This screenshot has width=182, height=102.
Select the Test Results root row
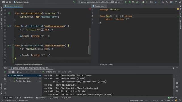click(x=24, y=75)
